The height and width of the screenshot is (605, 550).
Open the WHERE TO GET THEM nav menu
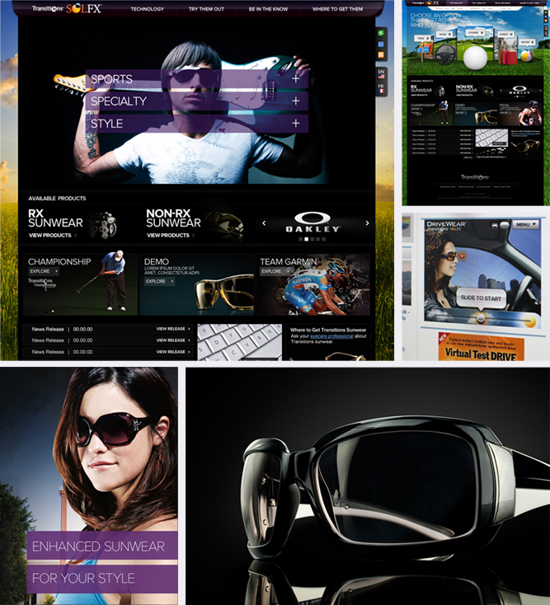tap(337, 9)
